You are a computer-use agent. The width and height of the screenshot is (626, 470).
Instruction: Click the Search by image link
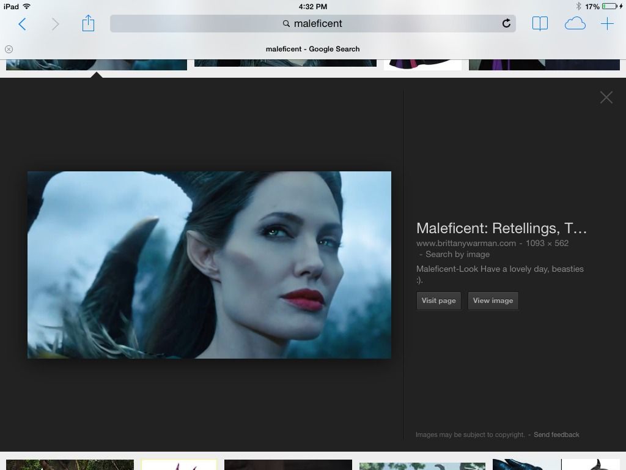pos(457,254)
